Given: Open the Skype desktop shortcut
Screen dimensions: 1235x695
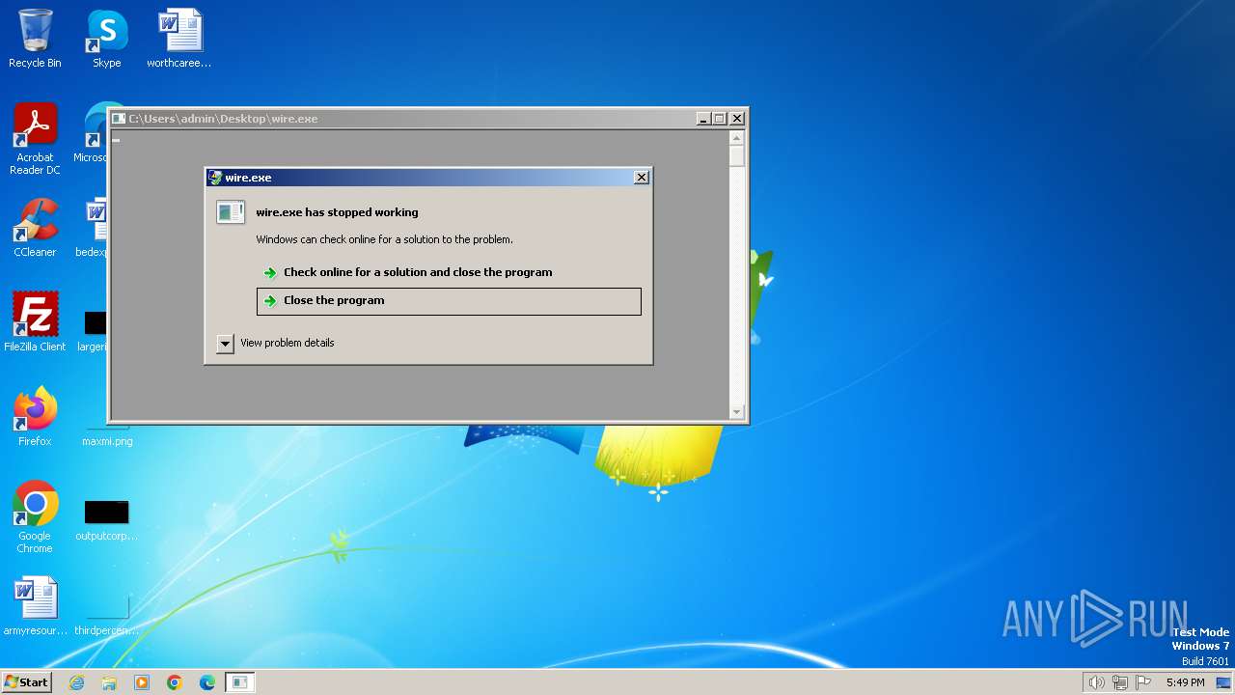Looking at the screenshot, I should tap(106, 39).
